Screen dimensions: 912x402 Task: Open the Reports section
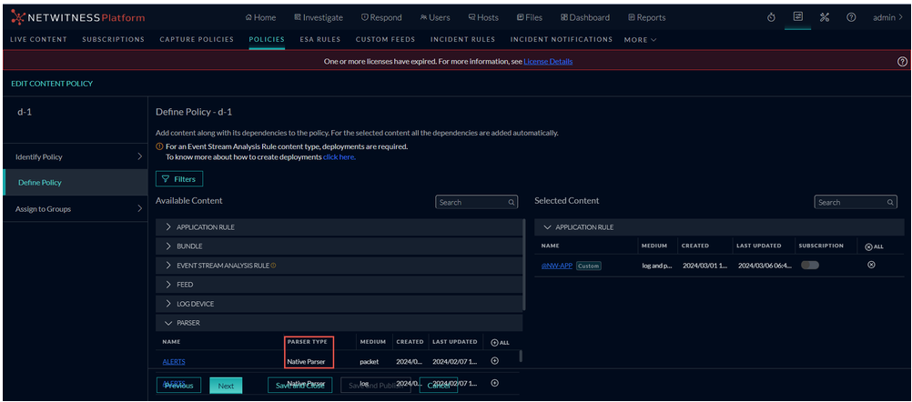click(647, 17)
